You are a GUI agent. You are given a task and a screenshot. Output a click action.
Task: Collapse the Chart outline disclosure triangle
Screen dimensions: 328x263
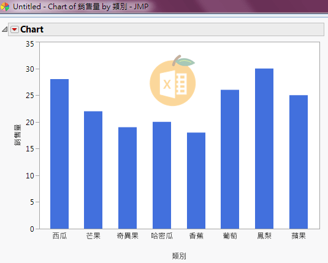click(5, 29)
